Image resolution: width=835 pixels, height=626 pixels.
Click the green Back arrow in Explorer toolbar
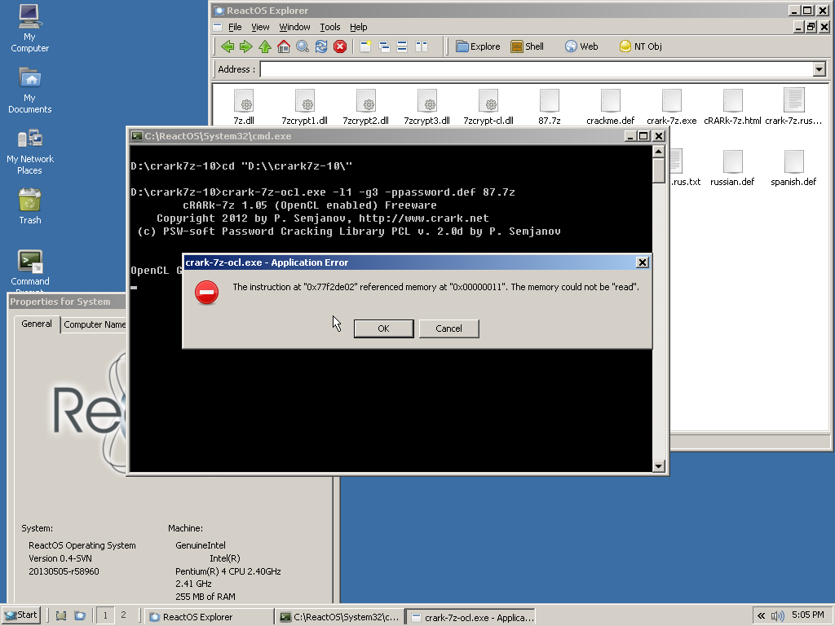click(228, 46)
